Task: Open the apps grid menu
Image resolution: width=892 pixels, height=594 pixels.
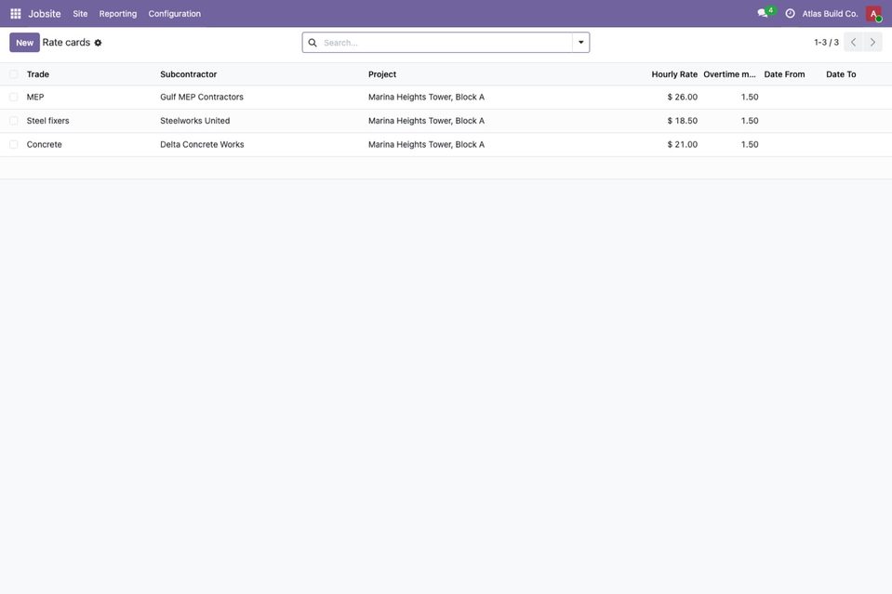Action: pos(16,14)
